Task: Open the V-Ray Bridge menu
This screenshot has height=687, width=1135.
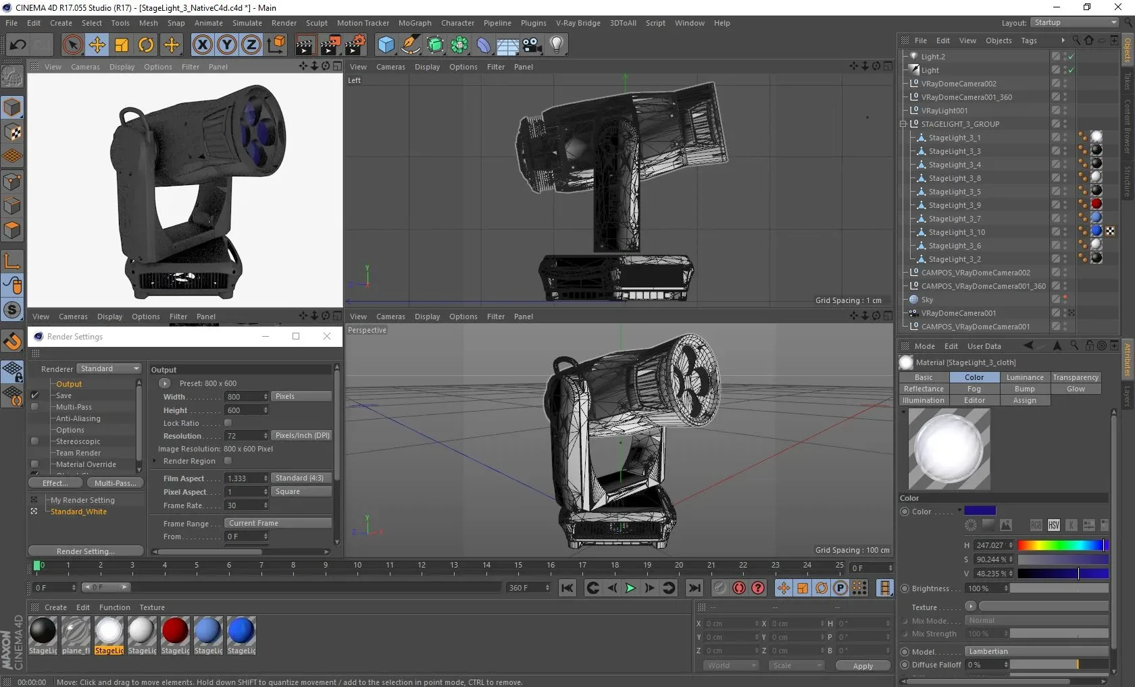Action: click(x=578, y=23)
